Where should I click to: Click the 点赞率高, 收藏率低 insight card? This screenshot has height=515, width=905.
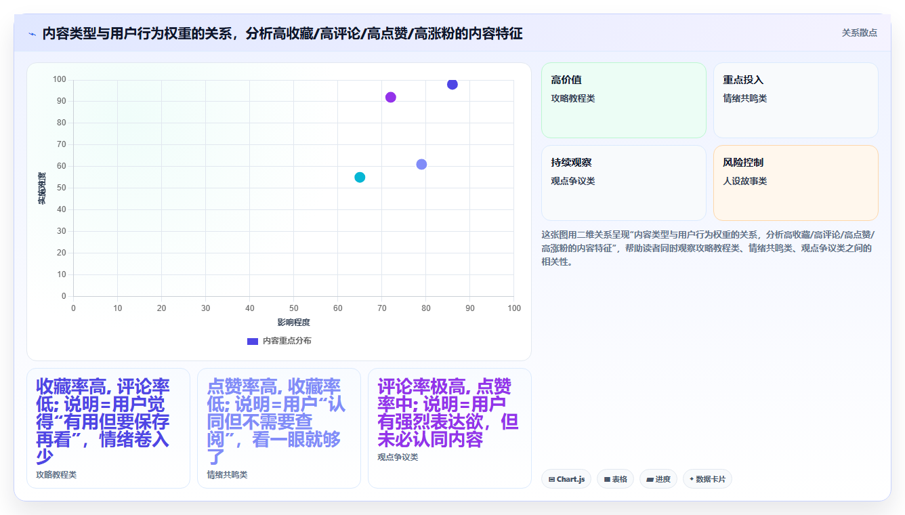coord(279,428)
